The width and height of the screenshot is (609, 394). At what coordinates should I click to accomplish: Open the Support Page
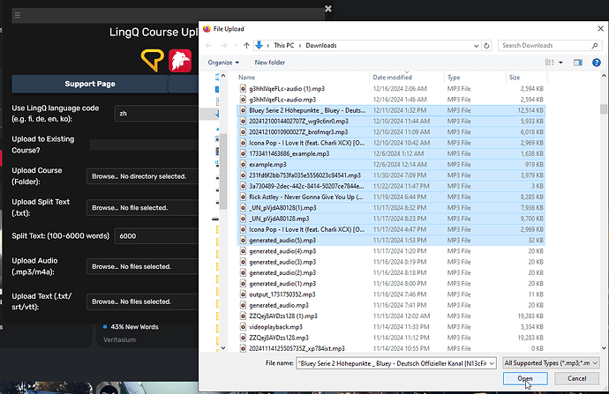pyautogui.click(x=90, y=84)
